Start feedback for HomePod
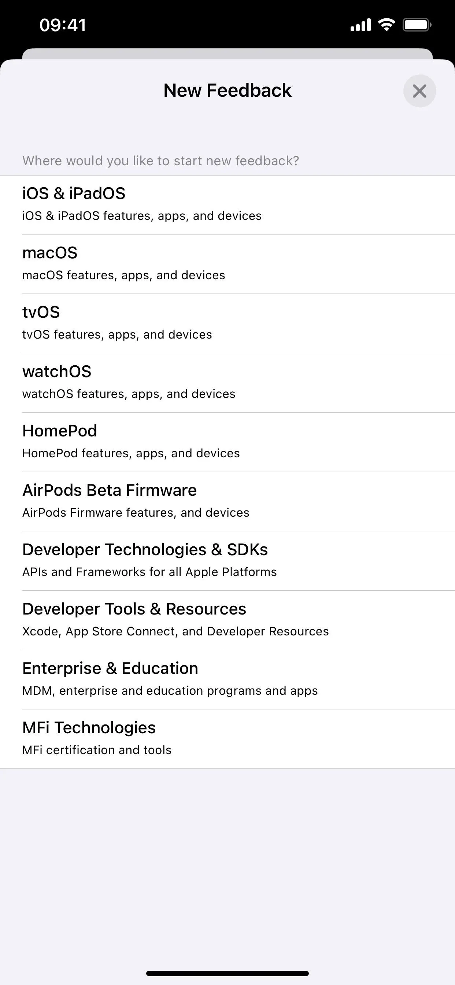Screen dimensions: 455x985 [x=227, y=442]
